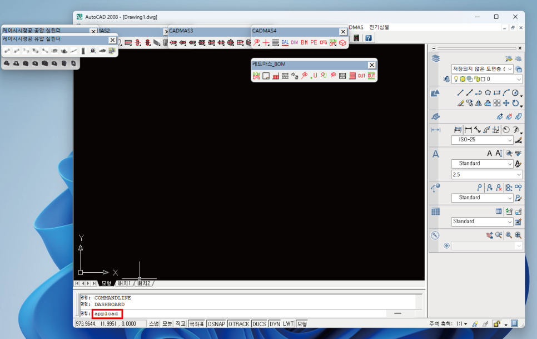Viewport: 537px width, 339px height.
Task: Click the coordinates readout in status bar
Action: point(110,323)
